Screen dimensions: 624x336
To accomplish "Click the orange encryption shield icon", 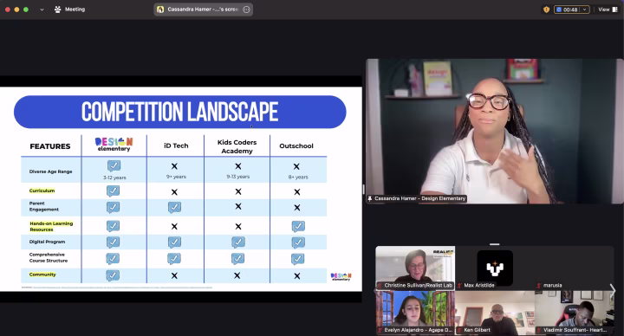I will click(x=546, y=10).
